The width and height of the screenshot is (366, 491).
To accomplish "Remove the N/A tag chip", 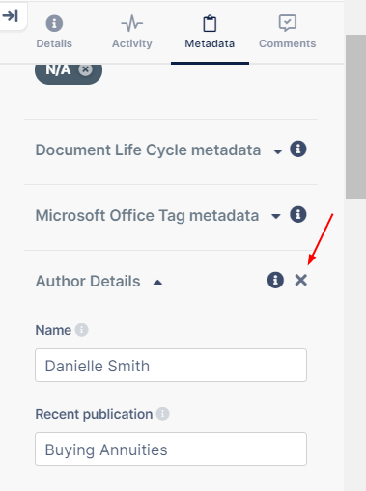I will coord(86,69).
